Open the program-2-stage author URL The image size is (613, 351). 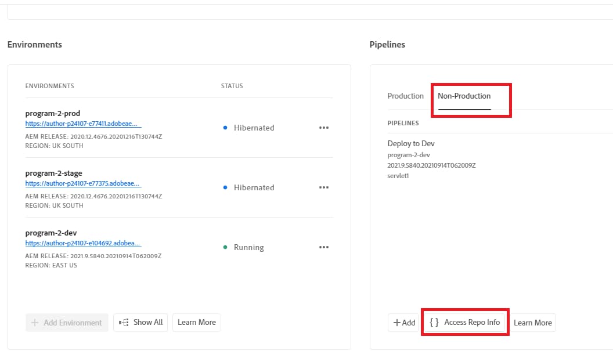(x=83, y=183)
